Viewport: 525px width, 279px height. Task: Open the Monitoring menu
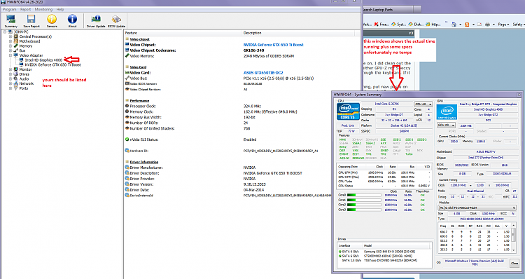43,9
